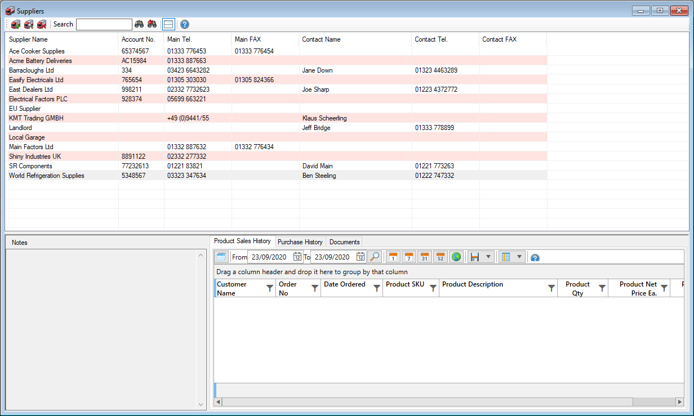Click the binoculars search icon
Viewport: 694px width, 416px height.
[139, 24]
